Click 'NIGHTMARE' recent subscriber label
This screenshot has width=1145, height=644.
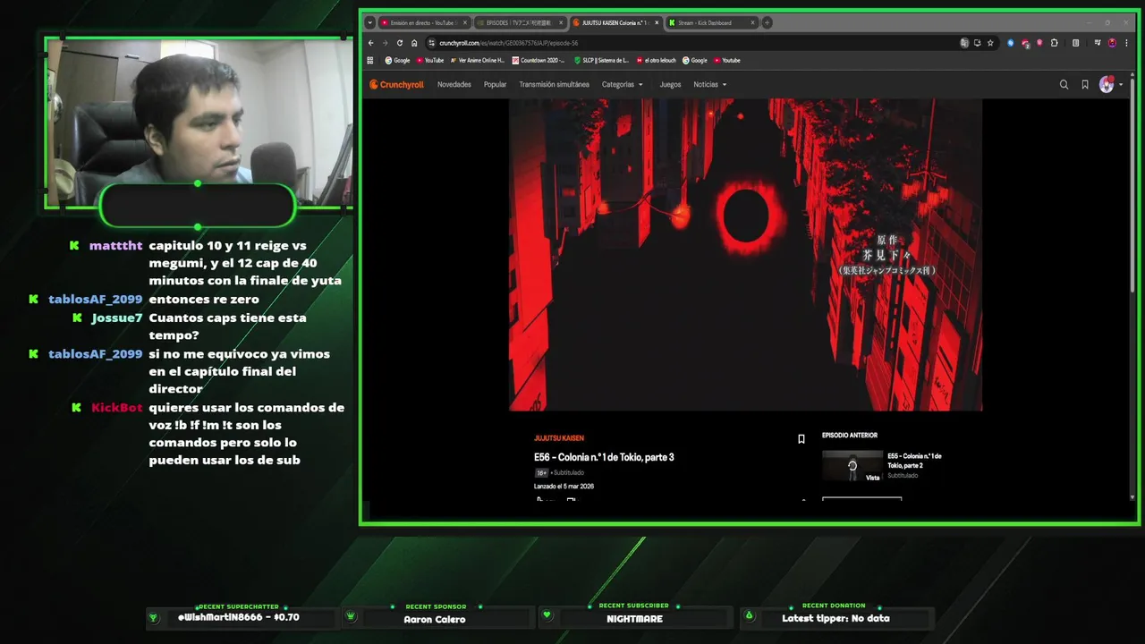point(634,619)
